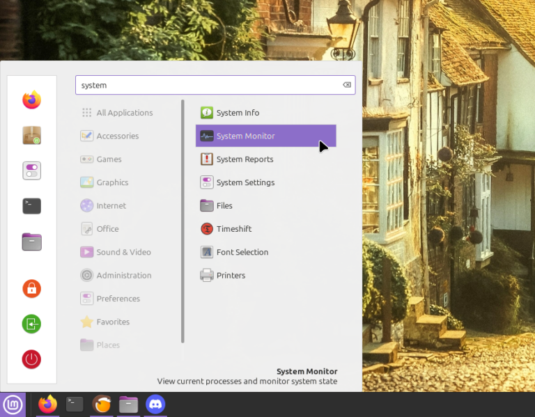Click the red power Quit icon
Image resolution: width=535 pixels, height=417 pixels.
tap(32, 359)
